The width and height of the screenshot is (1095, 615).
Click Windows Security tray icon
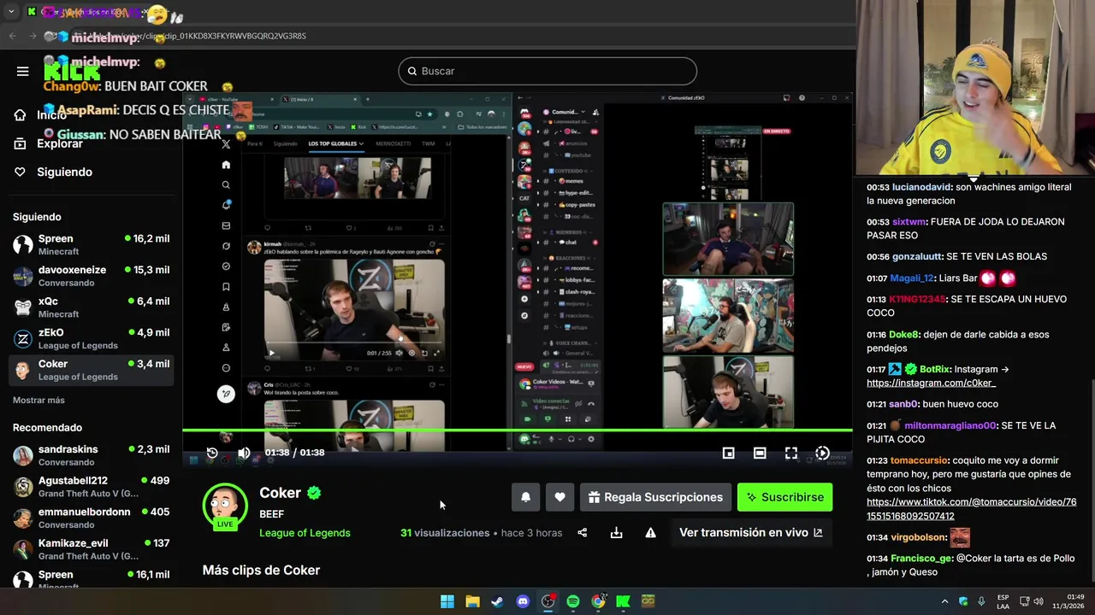pyautogui.click(x=963, y=601)
